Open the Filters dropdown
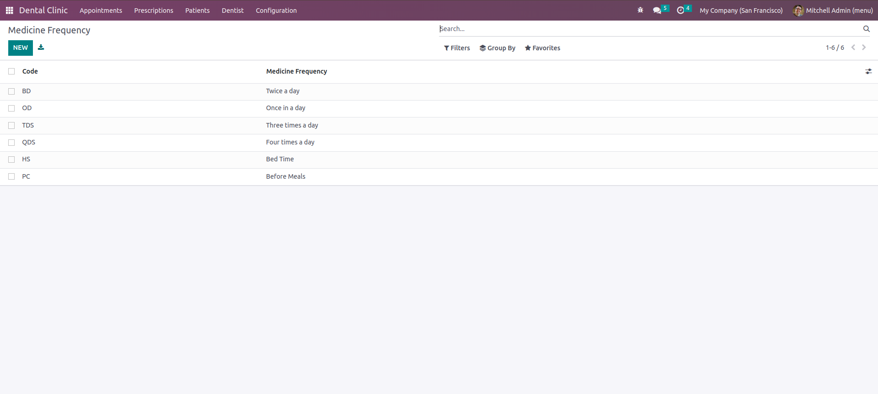 [x=457, y=48]
